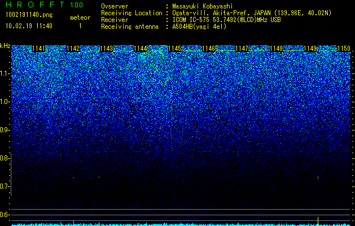Click the 1.0 frequency axis label
Screen dimensions: 355x226
coord(5,102)
